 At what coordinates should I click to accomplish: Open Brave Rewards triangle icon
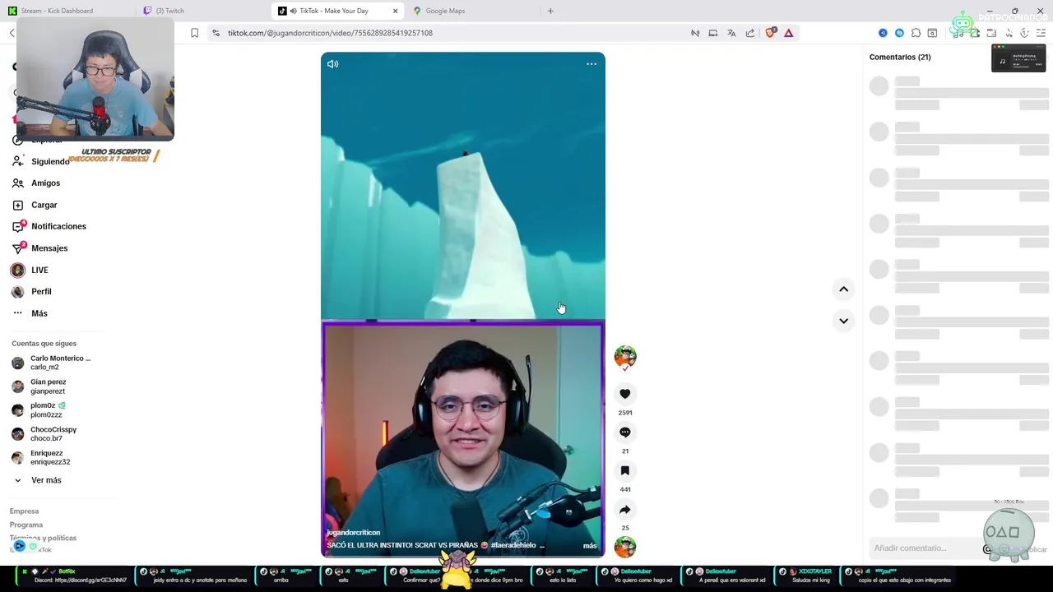point(788,33)
